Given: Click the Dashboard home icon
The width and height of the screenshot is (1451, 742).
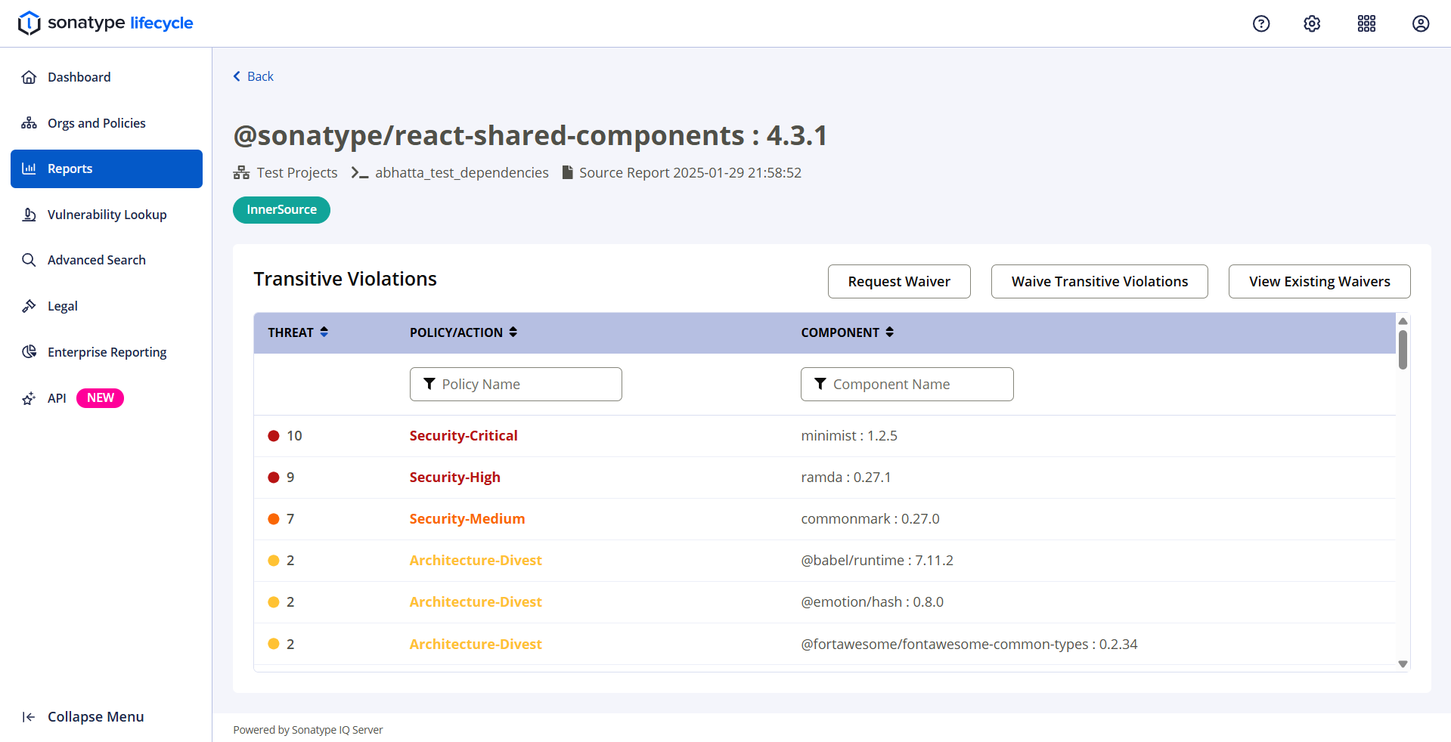Looking at the screenshot, I should point(29,77).
